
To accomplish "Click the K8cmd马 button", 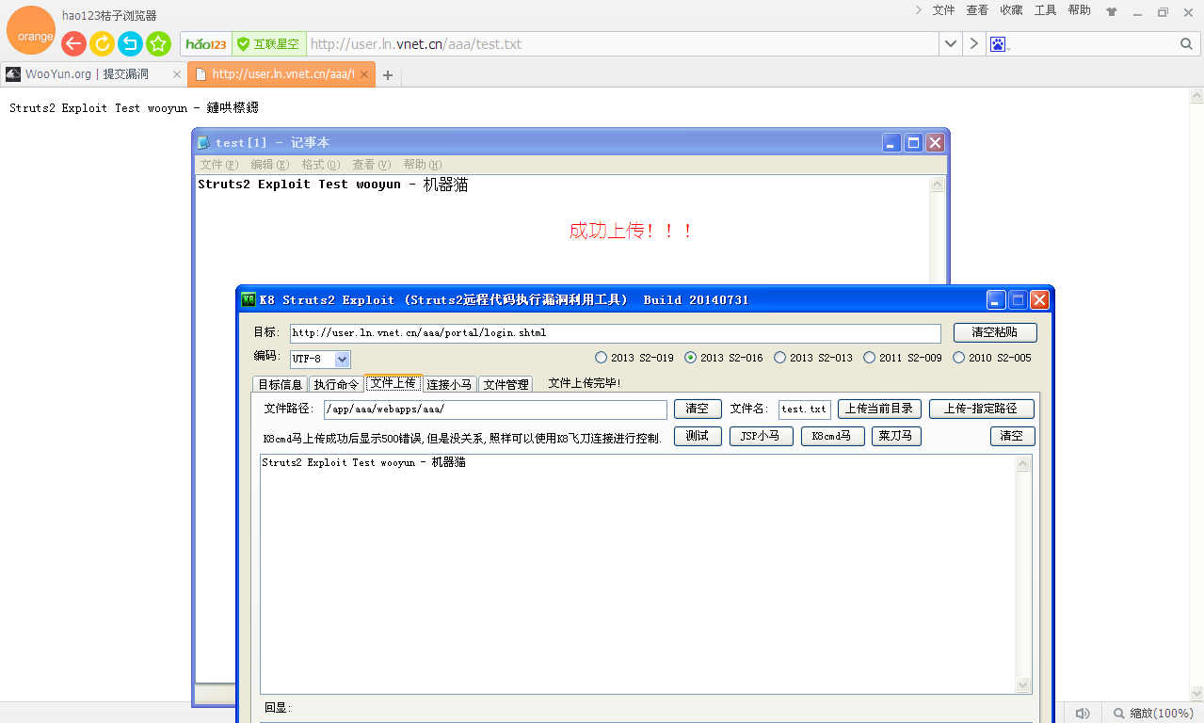I will [832, 436].
